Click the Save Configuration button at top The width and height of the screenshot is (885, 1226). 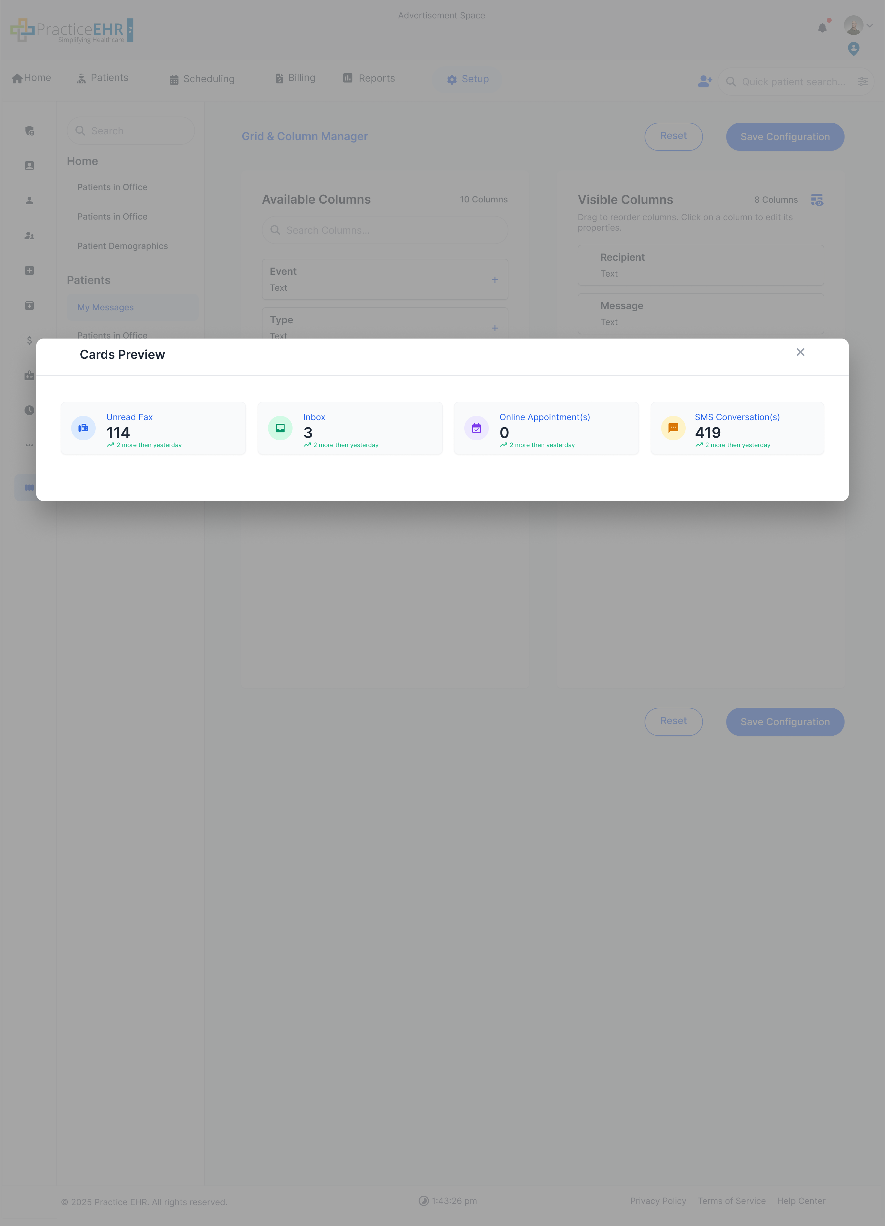click(784, 137)
